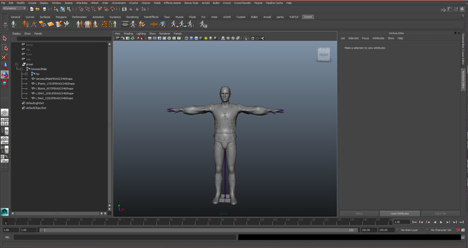Activate the Lasso Select tool
Screen dimensions: 468x248
coord(5,48)
